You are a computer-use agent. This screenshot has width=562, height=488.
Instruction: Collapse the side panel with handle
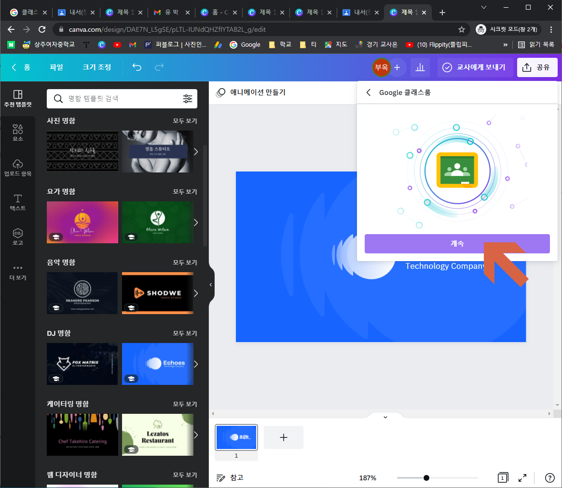coord(211,285)
